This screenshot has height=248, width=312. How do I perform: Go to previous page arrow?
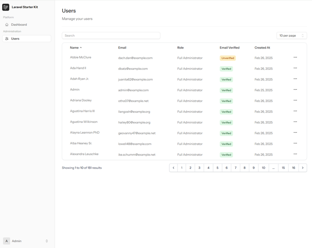173,168
